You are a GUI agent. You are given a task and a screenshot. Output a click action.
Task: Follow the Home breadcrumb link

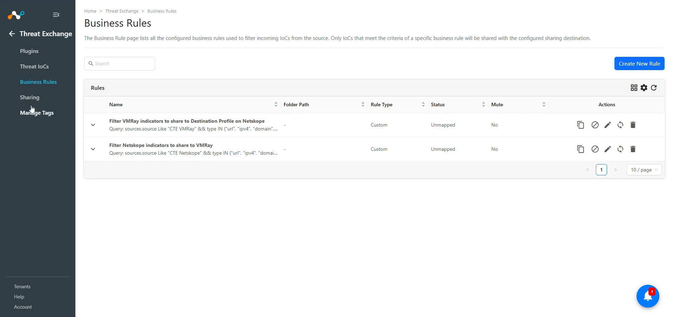coord(90,11)
